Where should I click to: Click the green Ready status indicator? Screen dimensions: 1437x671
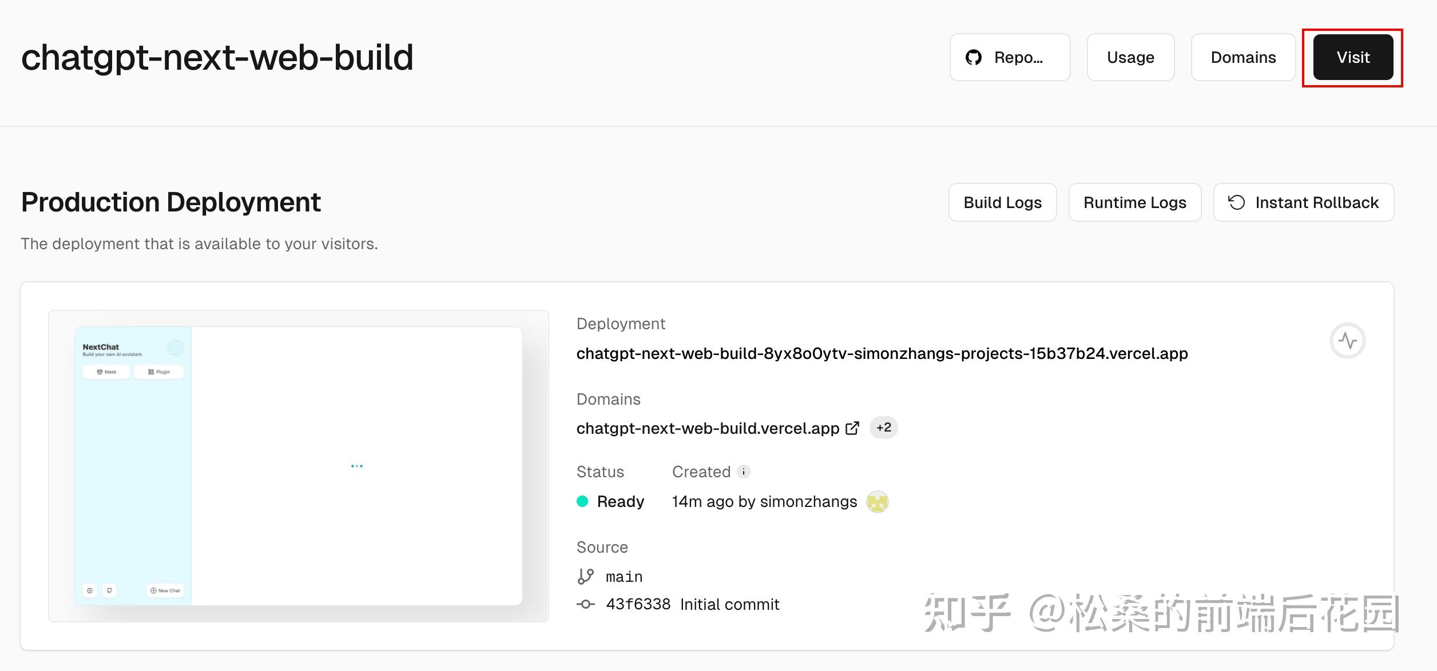(582, 501)
